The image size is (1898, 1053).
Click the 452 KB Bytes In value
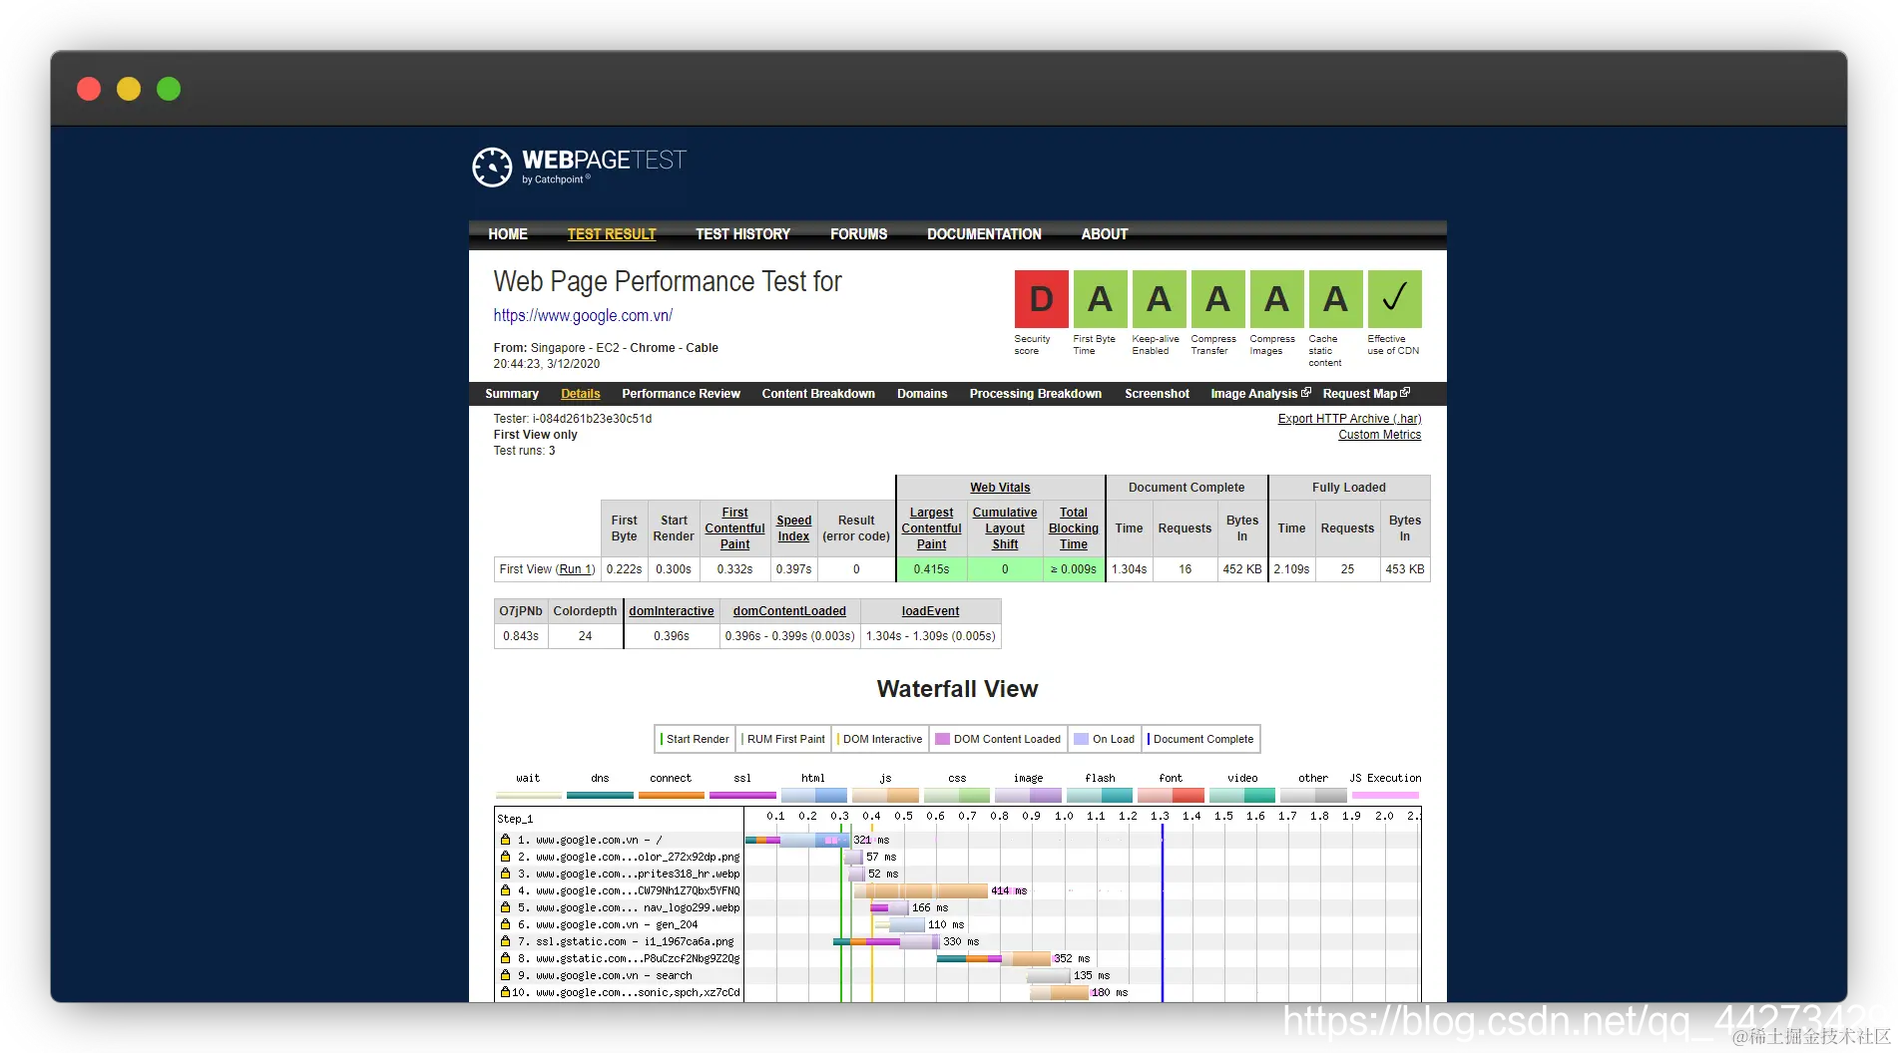coord(1241,569)
